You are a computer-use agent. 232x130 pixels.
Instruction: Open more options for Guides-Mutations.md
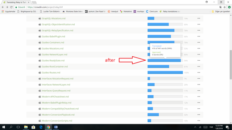coord(199,48)
